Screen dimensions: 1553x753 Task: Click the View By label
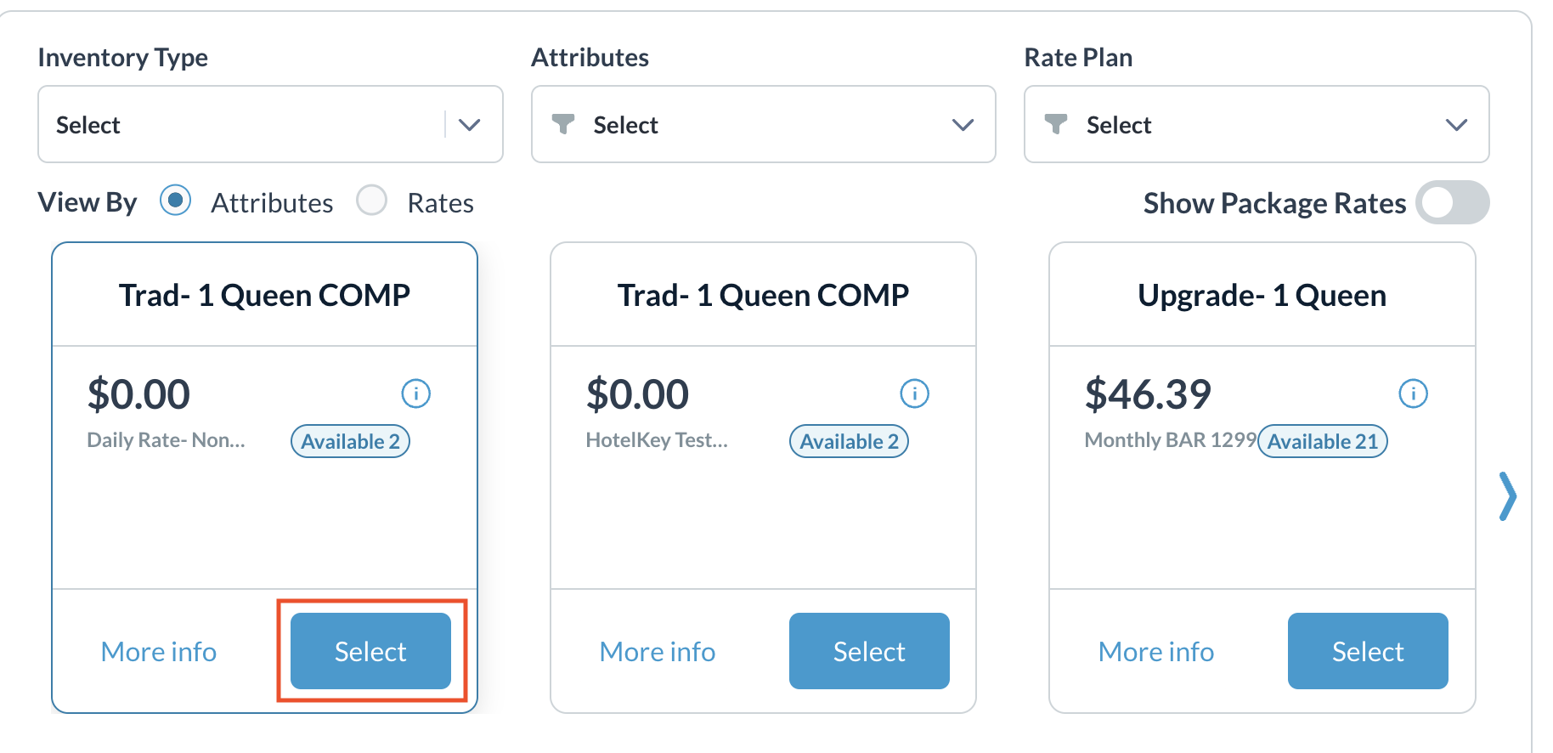[x=87, y=201]
